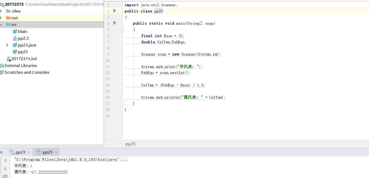
Task: Click the down arrow in the Run panel
Action: (x=5, y=169)
